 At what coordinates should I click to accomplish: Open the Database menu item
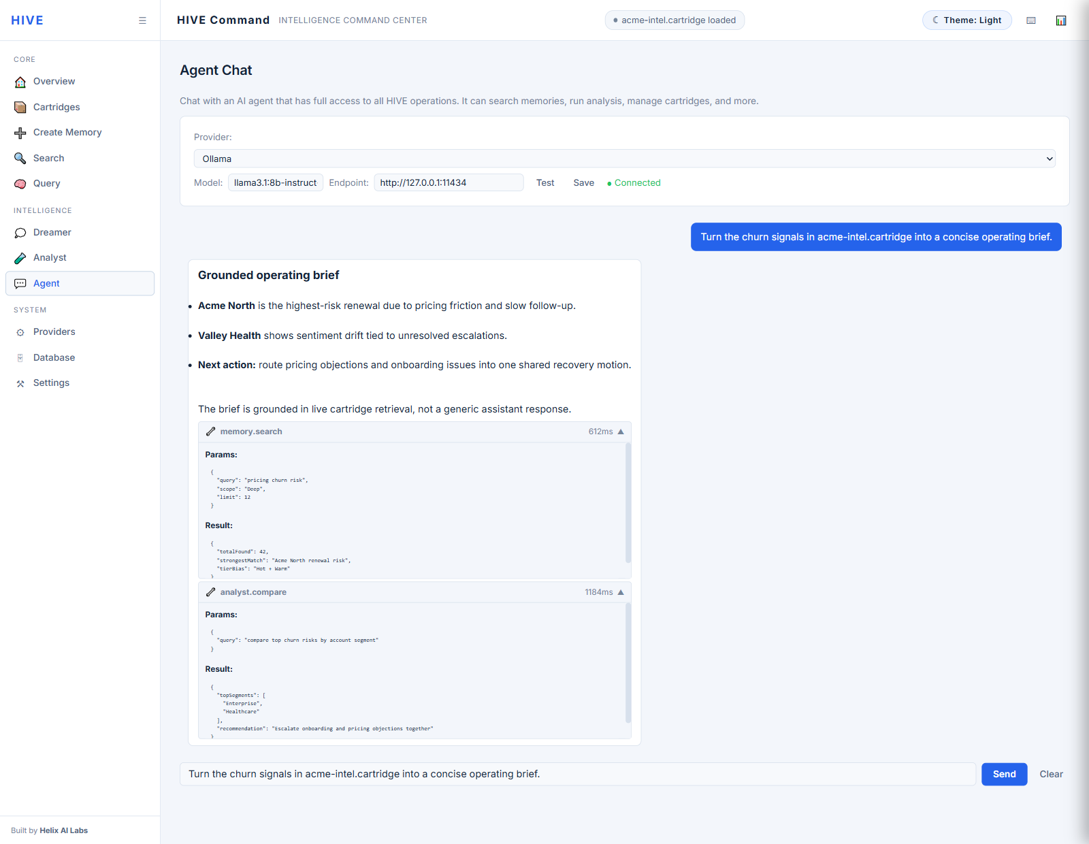(x=54, y=357)
